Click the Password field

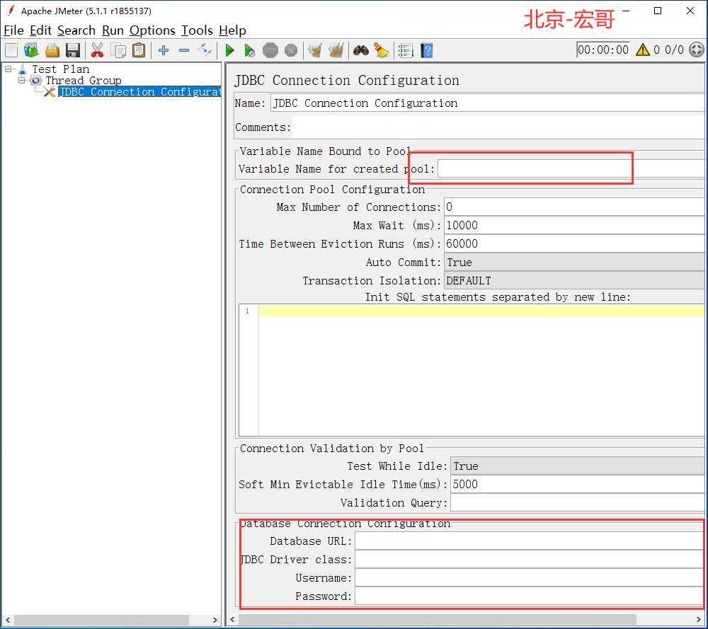[529, 596]
